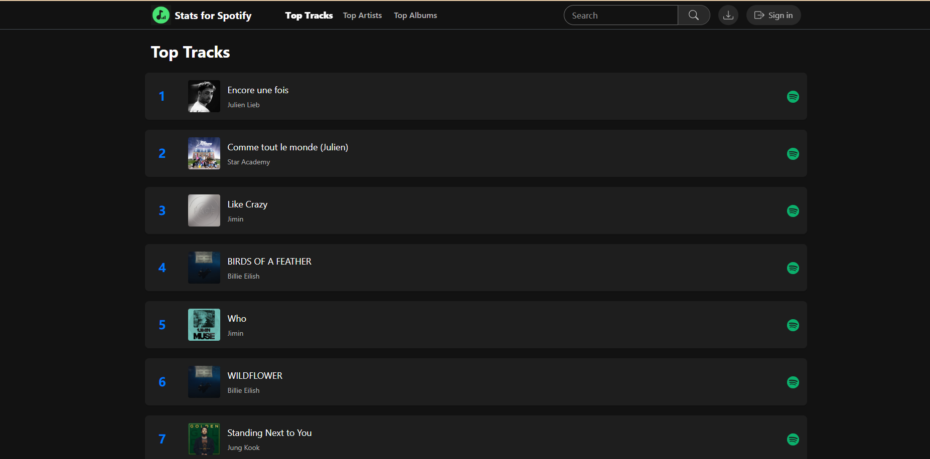Viewport: 930px width, 459px height.
Task: Click the Stats for Spotify logo icon
Action: [161, 15]
